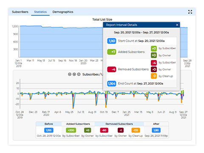The height and width of the screenshot is (153, 204).
Task: Click the -4 Removed Subscribers total badge
Action: (x=112, y=69)
